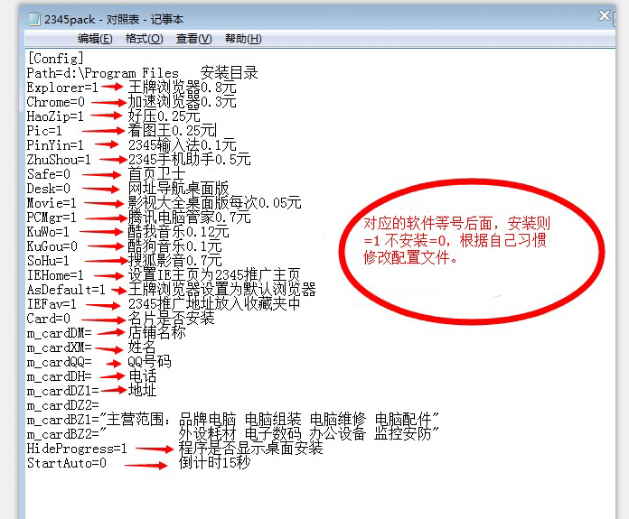Screen dimensions: 629x519
Task: Click the m_cardDM= entry
Action: click(x=60, y=333)
